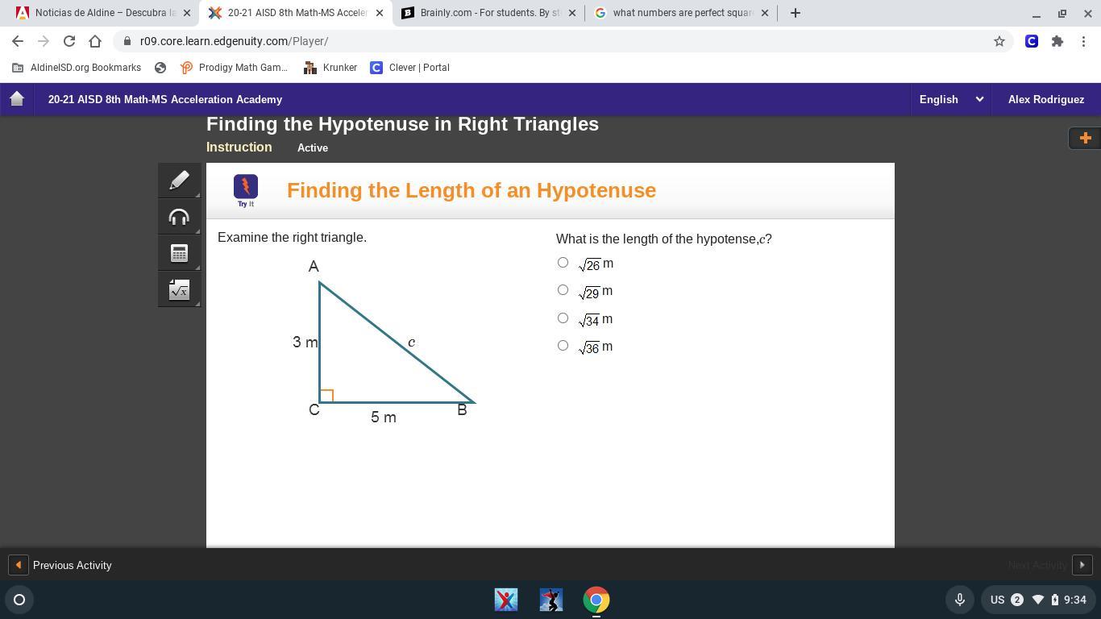Switch to the 20-21 AISD 8th Math tab
The width and height of the screenshot is (1101, 619).
pos(296,13)
